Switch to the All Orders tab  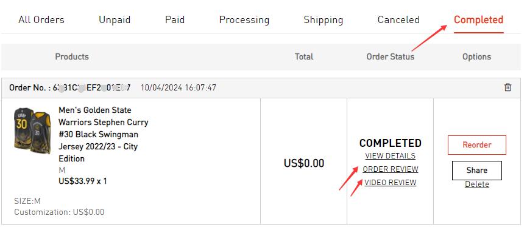(x=41, y=20)
